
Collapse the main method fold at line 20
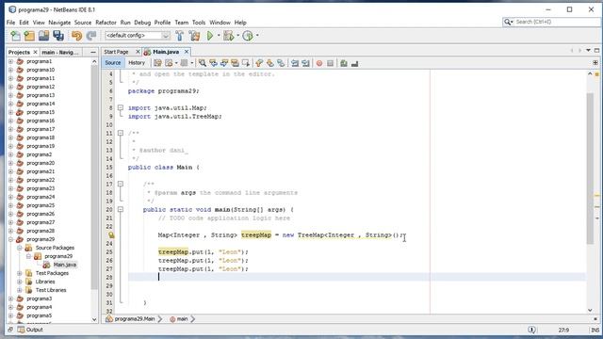pyautogui.click(x=121, y=209)
